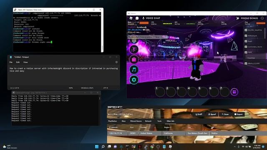The image size is (267, 150).
Task: Switch to the Other Info tab
Action: (x=171, y=121)
